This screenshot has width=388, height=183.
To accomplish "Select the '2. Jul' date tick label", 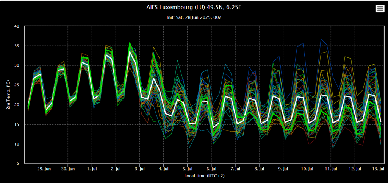I will click(116, 169).
